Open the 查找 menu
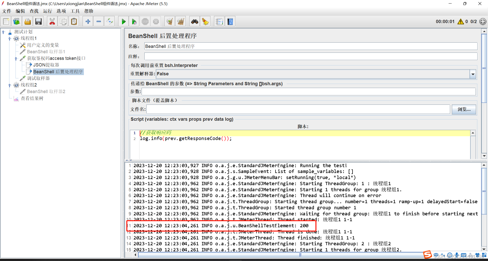The image size is (488, 261). coord(34,11)
